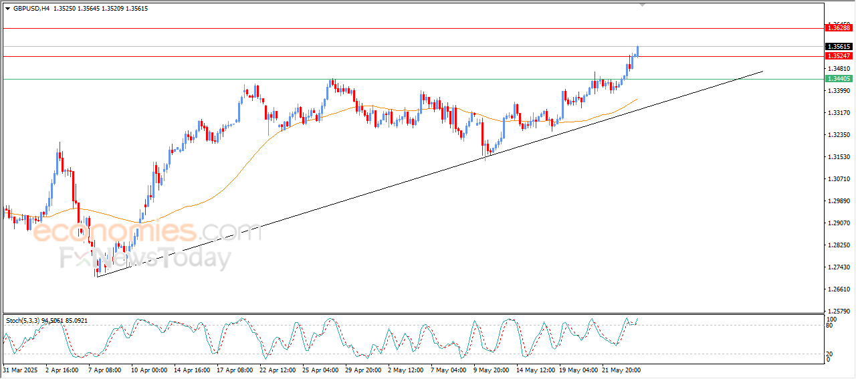The image size is (856, 379).
Task: Click the 1.30710 price scale value
Action: click(x=839, y=178)
